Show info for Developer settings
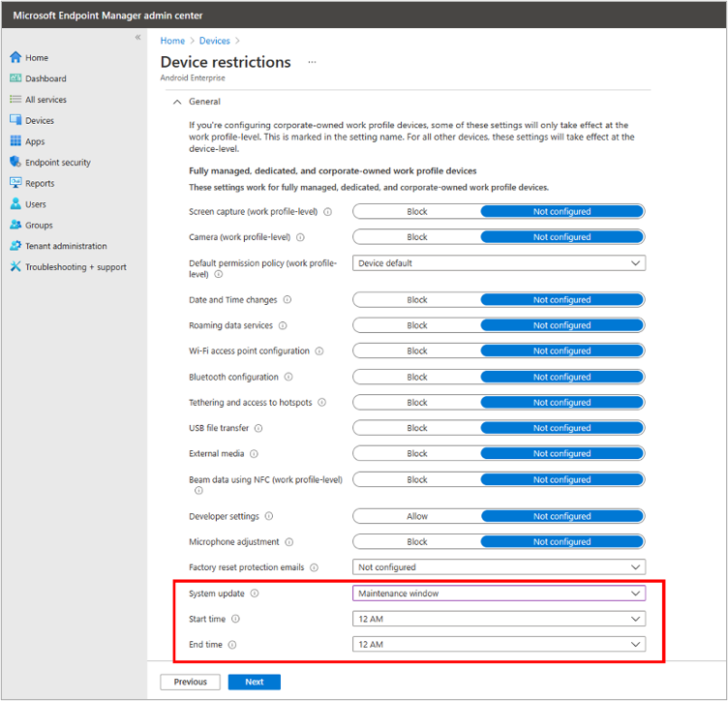Viewport: 728px width, 701px height. [269, 516]
